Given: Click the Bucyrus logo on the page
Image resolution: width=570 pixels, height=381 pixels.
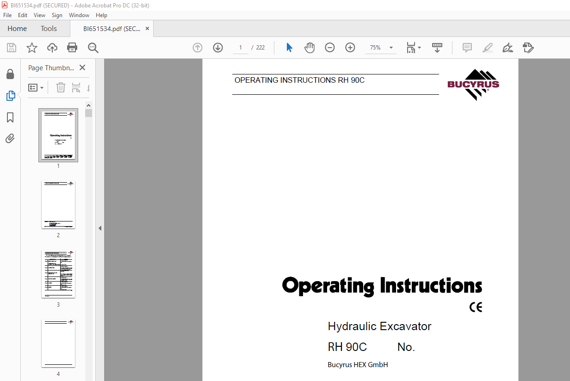Looking at the screenshot, I should [x=473, y=85].
